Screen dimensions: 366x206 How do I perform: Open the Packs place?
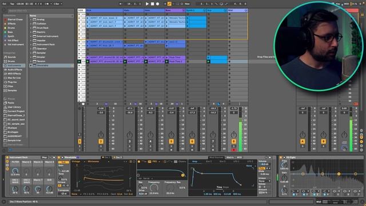click(11, 103)
